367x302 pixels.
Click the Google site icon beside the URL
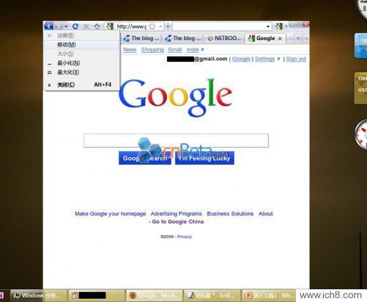coord(110,26)
